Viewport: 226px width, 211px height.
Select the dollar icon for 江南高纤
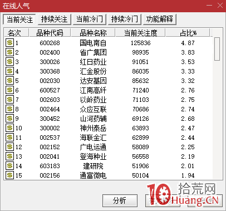9,90
